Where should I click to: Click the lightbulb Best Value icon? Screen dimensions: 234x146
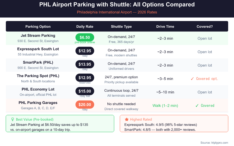pyautogui.click(x=12, y=119)
